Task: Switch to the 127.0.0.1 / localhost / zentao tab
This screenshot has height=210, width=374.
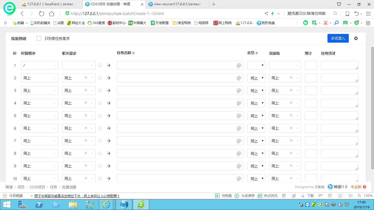Action: click(50, 4)
